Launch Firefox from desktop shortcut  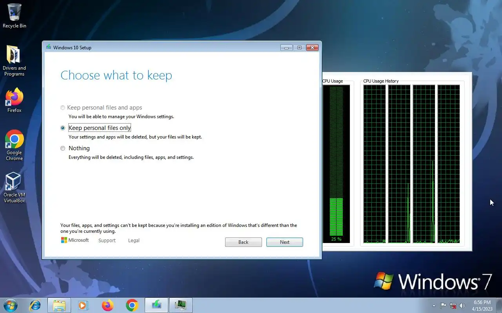click(x=15, y=101)
